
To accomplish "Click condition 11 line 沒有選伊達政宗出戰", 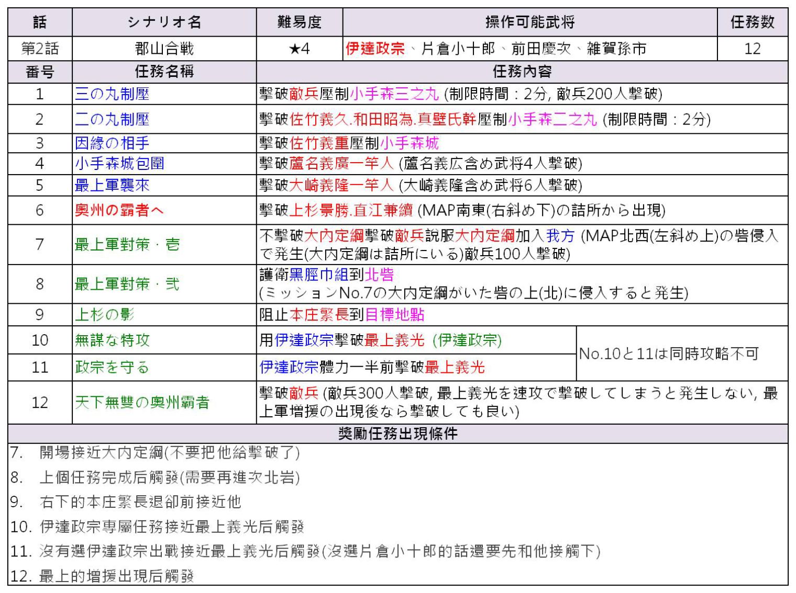I will pyautogui.click(x=305, y=551).
